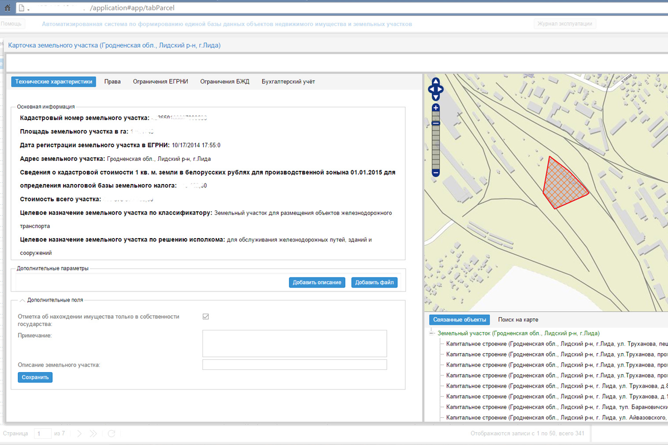This screenshot has height=445, width=668.
Task: Toggle the state-ownership only checkbox
Action: pyautogui.click(x=205, y=317)
